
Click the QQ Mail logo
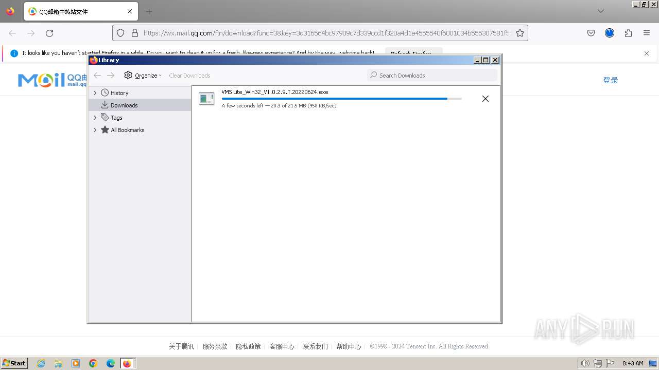point(52,80)
